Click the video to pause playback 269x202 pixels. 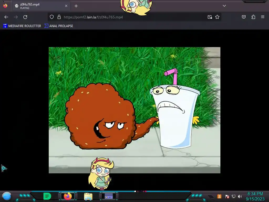click(x=134, y=110)
